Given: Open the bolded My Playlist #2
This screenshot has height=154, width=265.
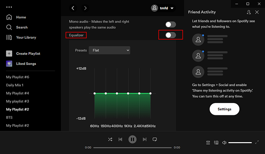Looking at the screenshot, I should [18, 110].
